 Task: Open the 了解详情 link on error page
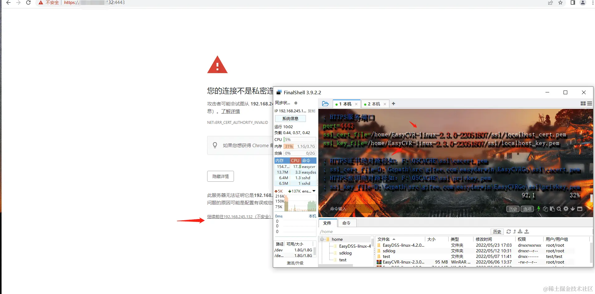pyautogui.click(x=231, y=111)
